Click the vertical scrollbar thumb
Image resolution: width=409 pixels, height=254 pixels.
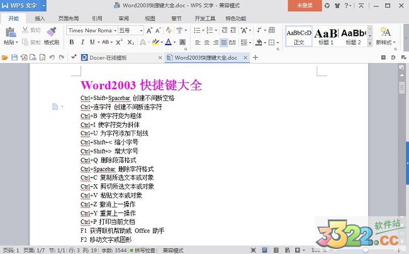pos(401,88)
